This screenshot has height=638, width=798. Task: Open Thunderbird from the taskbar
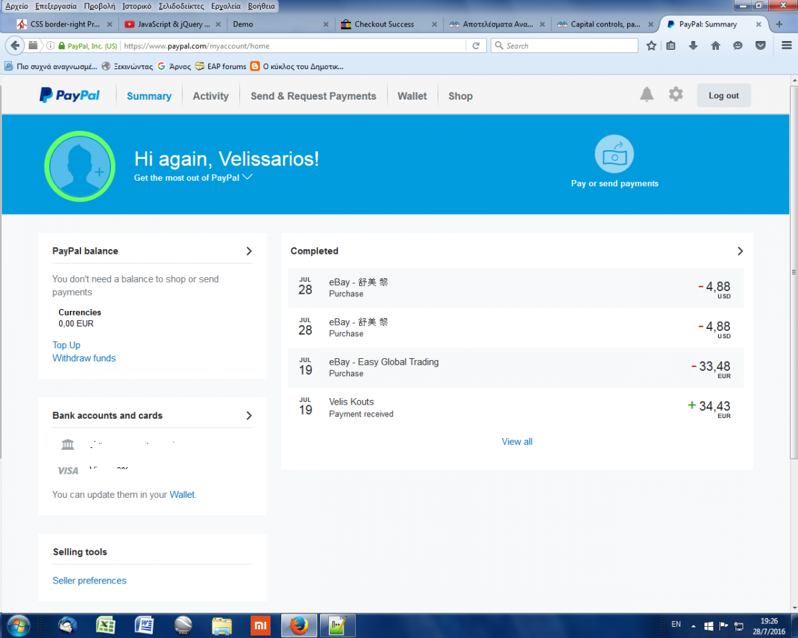tap(67, 625)
